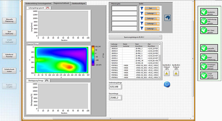Click the red plot symbol of Leitungslänge gesamt
The height and width of the screenshot is (121, 222).
48,8
